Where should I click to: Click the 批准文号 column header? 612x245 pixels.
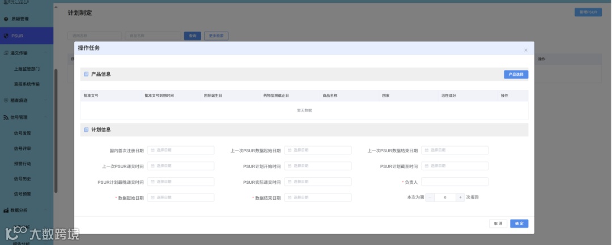tap(91, 96)
